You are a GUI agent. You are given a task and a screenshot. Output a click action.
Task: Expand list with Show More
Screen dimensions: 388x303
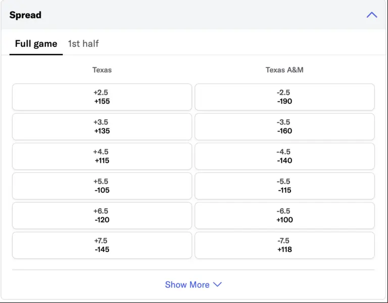[187, 285]
